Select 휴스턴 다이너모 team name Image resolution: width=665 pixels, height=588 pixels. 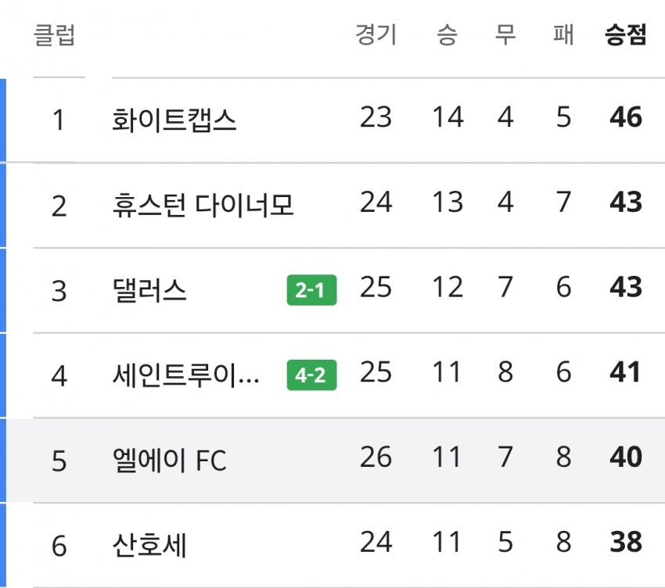203,205
